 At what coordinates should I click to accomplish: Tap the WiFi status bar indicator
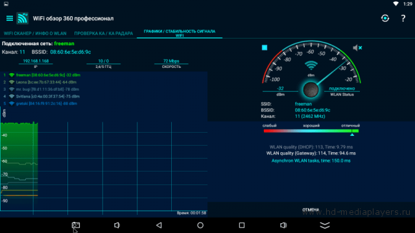(396, 4)
